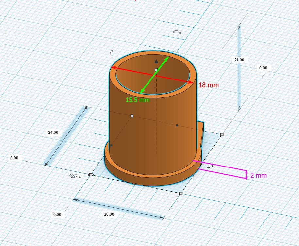Click the black midpoint handle on back-right edge
The width and height of the screenshot is (299, 246).
tap(177, 125)
